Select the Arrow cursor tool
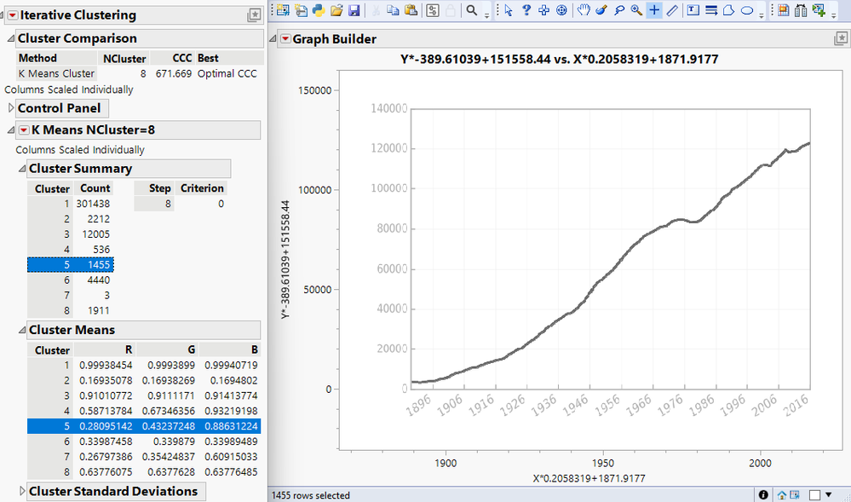851x502 pixels. point(509,9)
